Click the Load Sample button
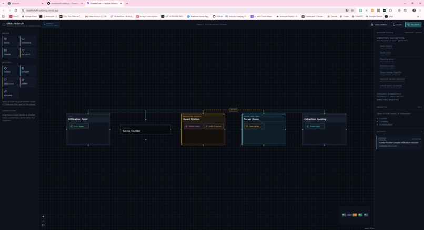This screenshot has width=424, height=230. 379,25
